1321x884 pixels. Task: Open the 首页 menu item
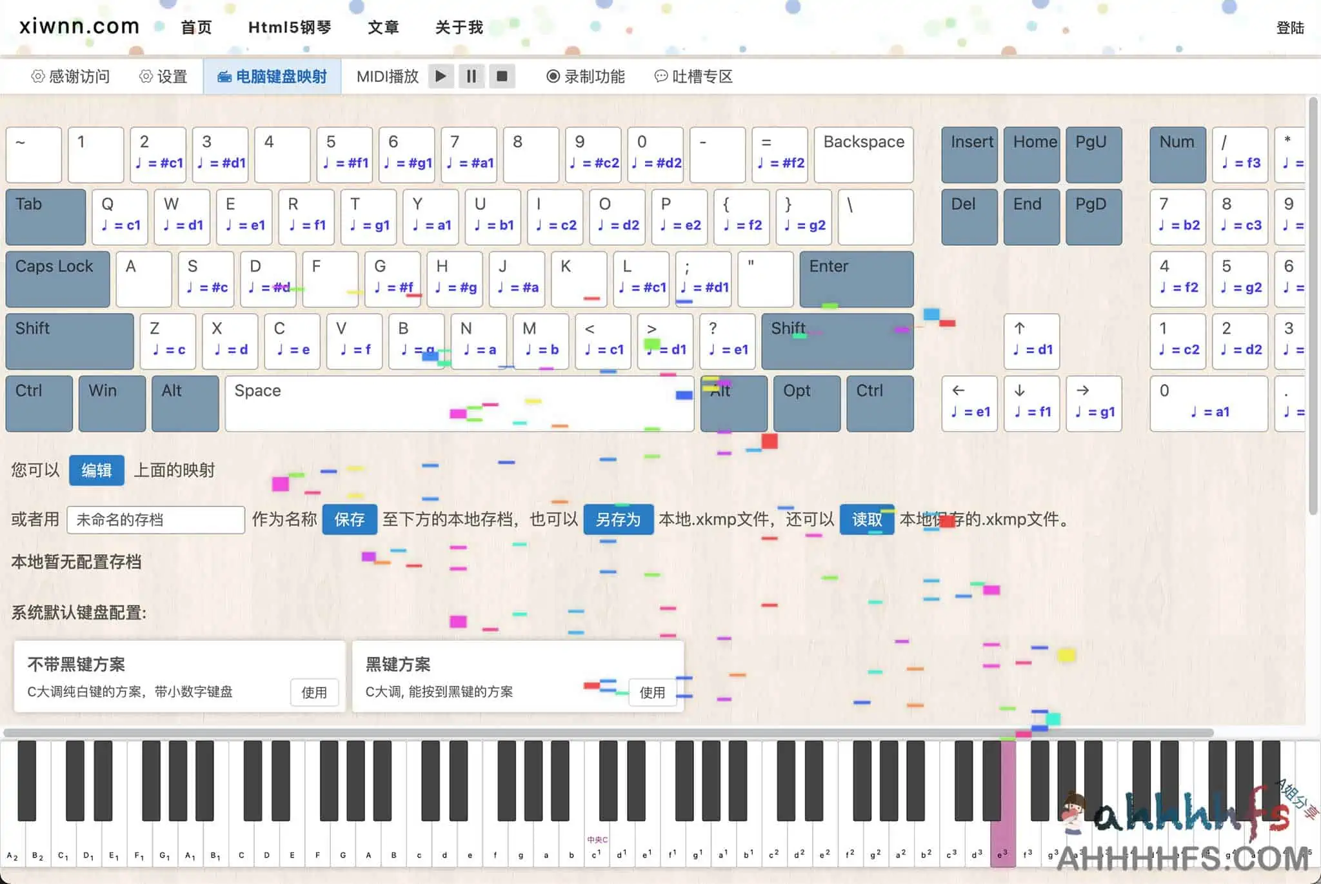[197, 27]
